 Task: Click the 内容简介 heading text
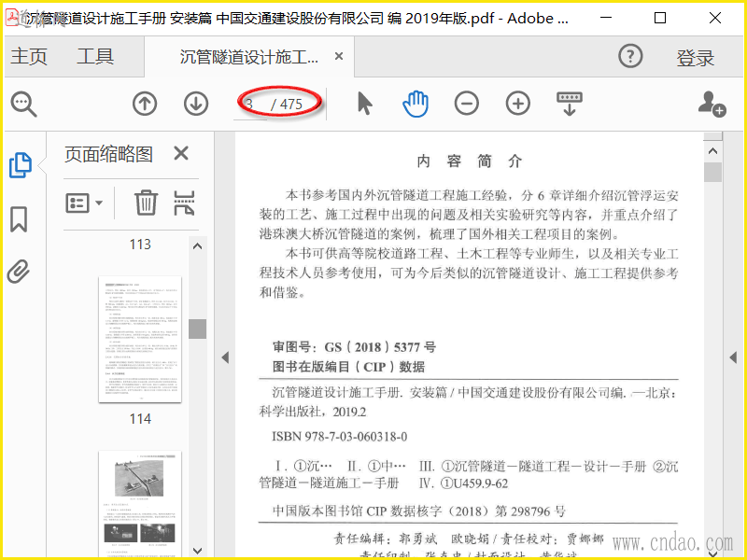[470, 161]
